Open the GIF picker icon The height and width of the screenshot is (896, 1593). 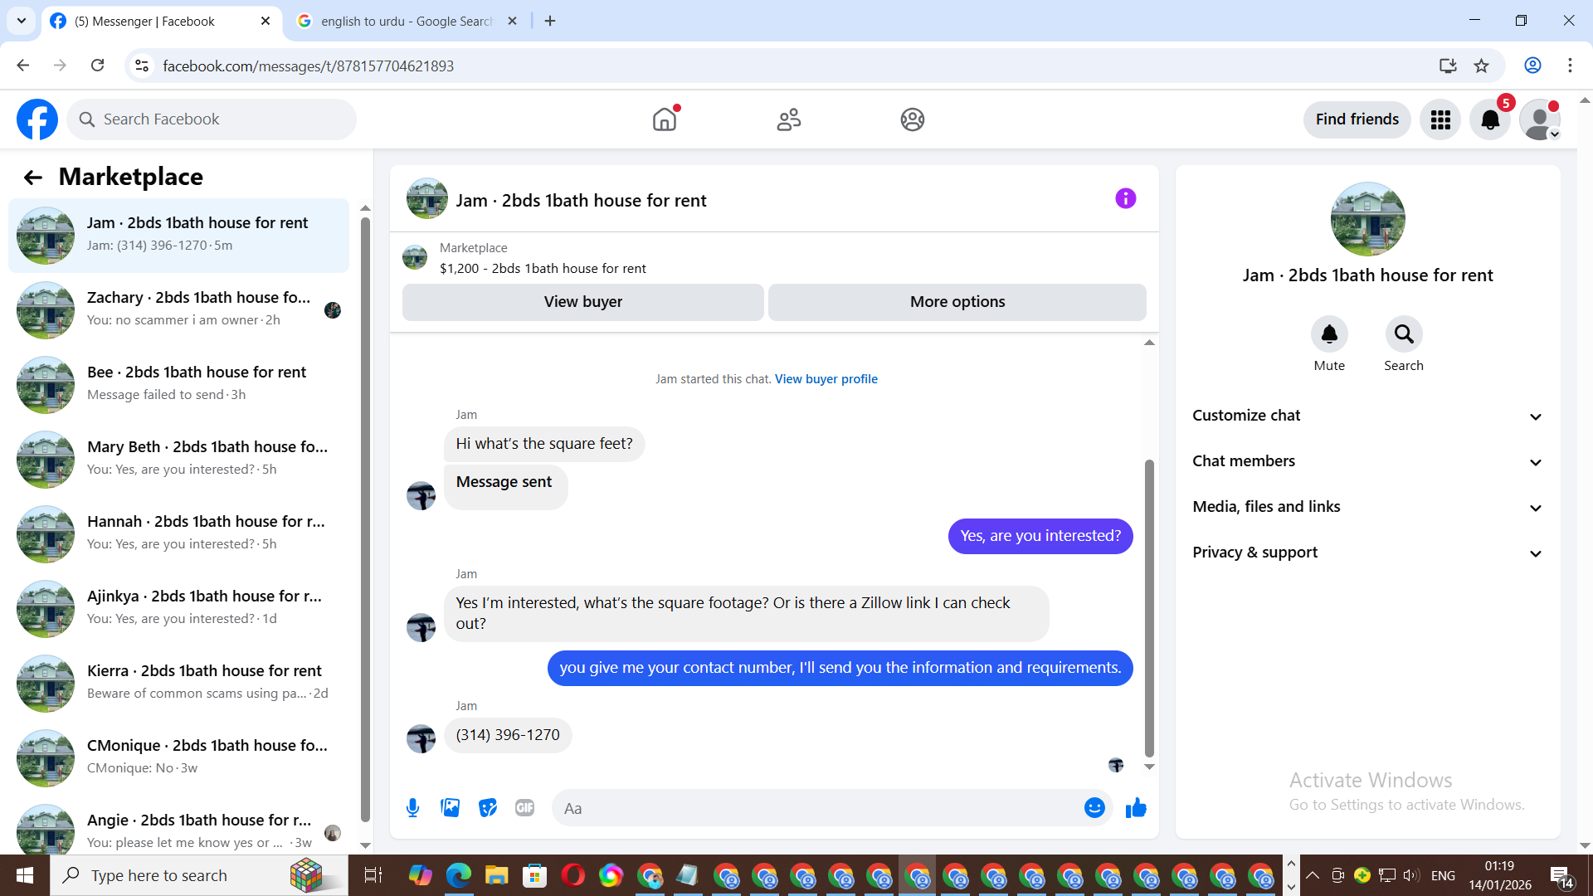[x=524, y=808]
